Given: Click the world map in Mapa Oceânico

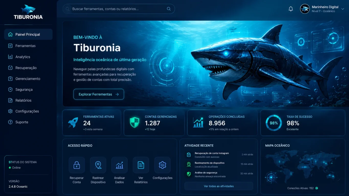Looking at the screenshot, I should click(x=303, y=166).
